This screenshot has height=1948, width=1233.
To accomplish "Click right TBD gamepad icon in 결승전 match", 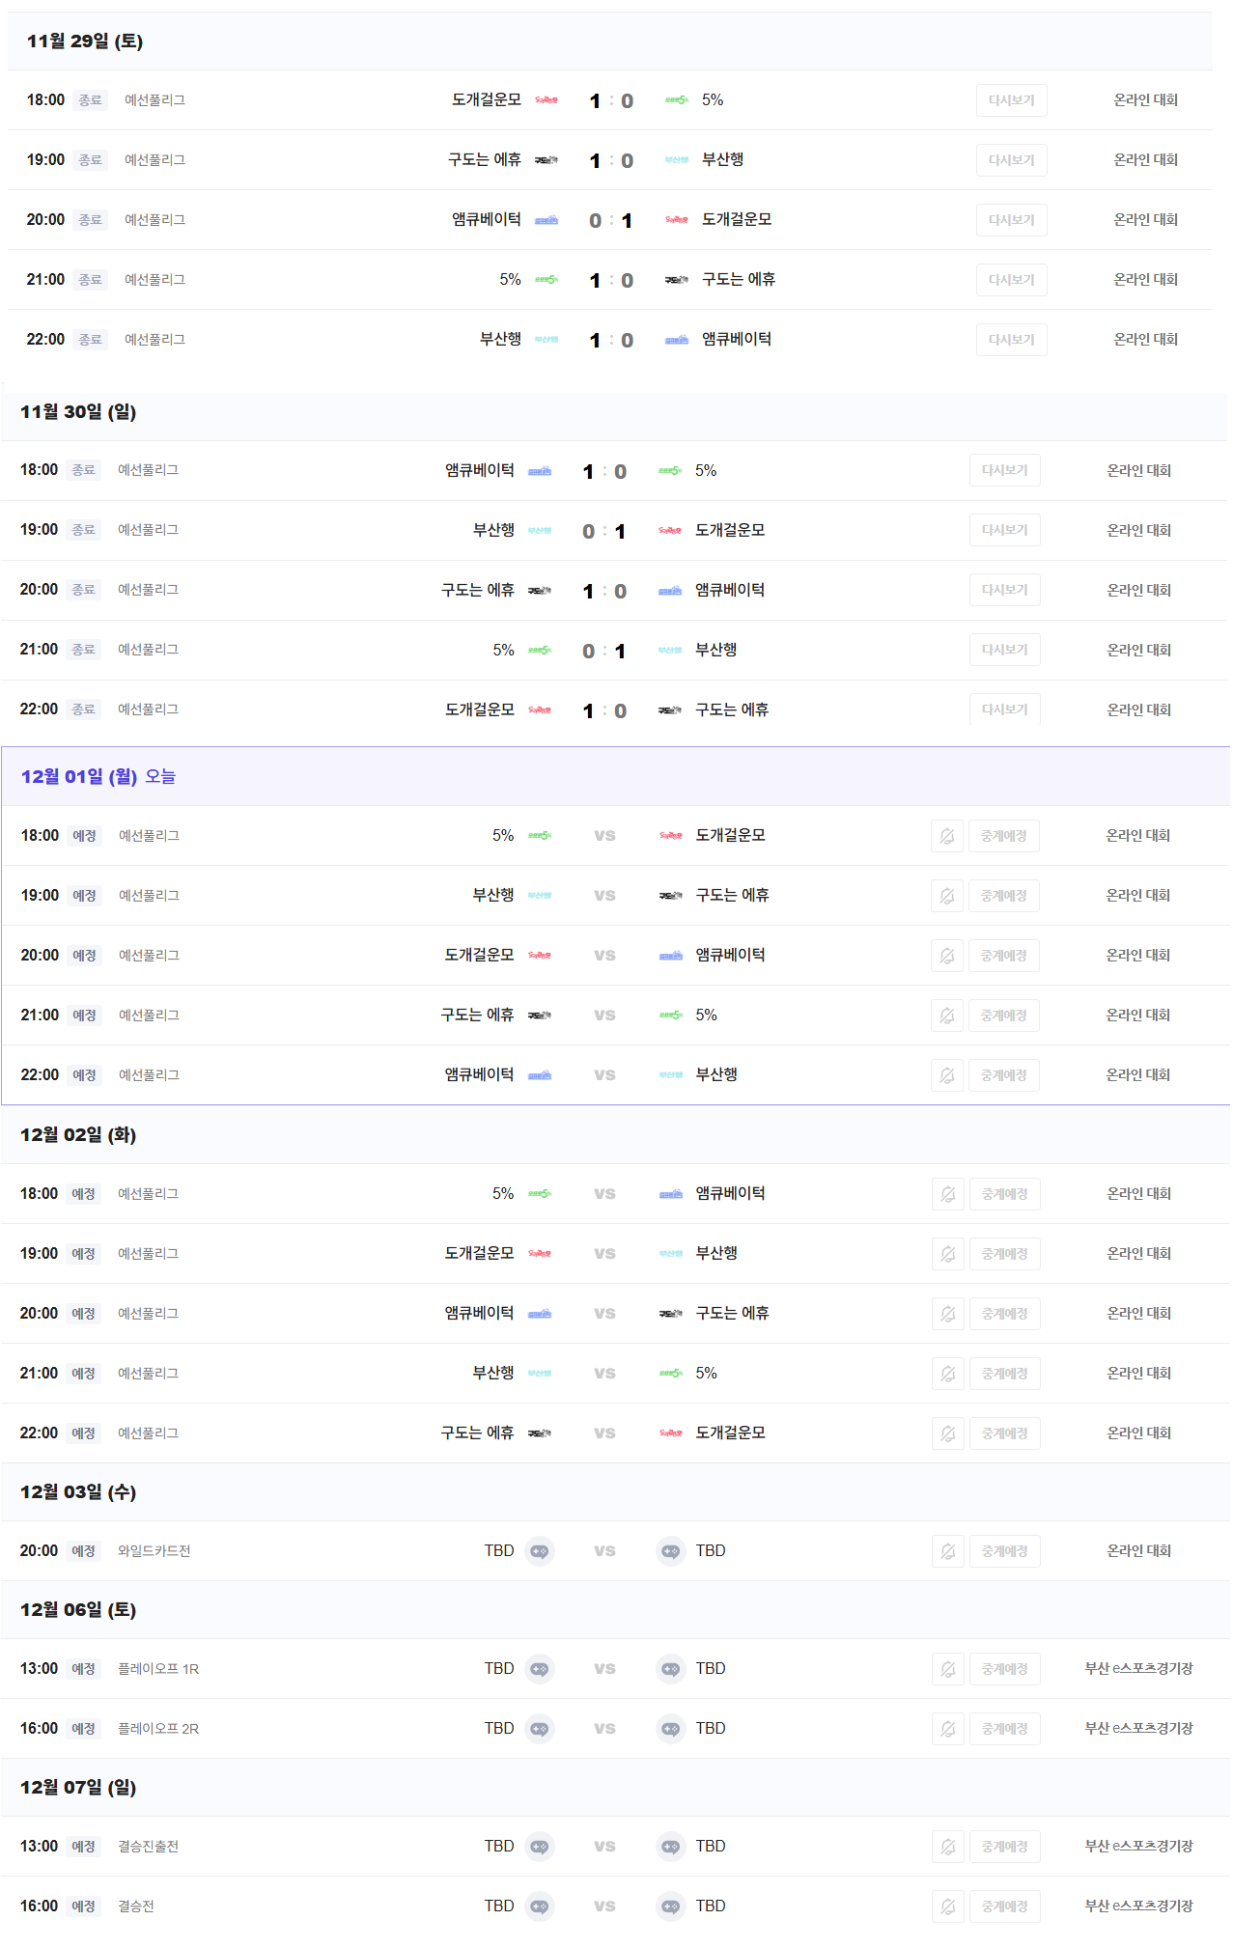I will tap(670, 1906).
